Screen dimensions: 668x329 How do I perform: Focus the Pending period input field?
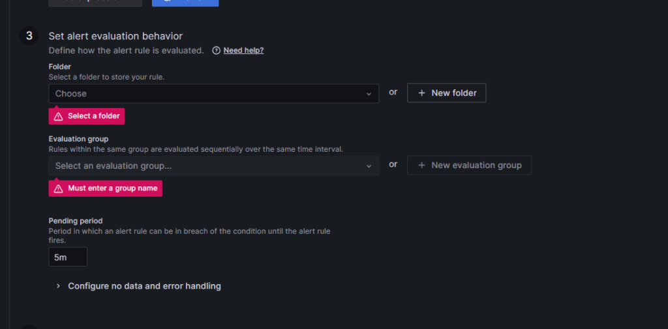click(x=68, y=257)
